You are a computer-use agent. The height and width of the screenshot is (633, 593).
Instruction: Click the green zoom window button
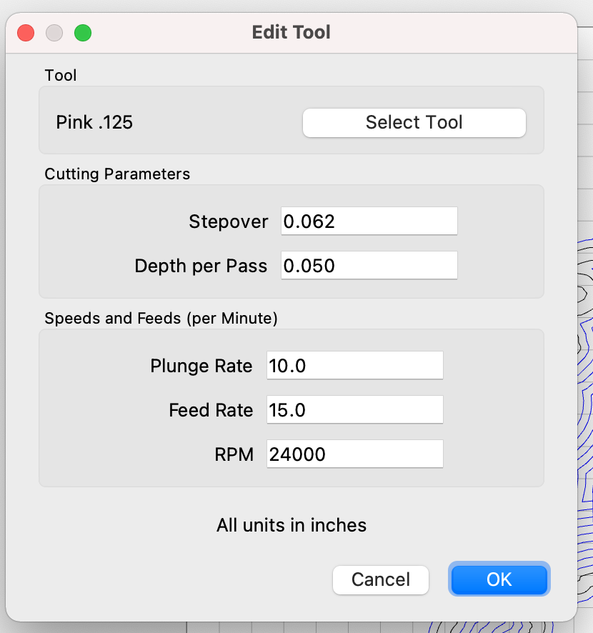(x=83, y=33)
